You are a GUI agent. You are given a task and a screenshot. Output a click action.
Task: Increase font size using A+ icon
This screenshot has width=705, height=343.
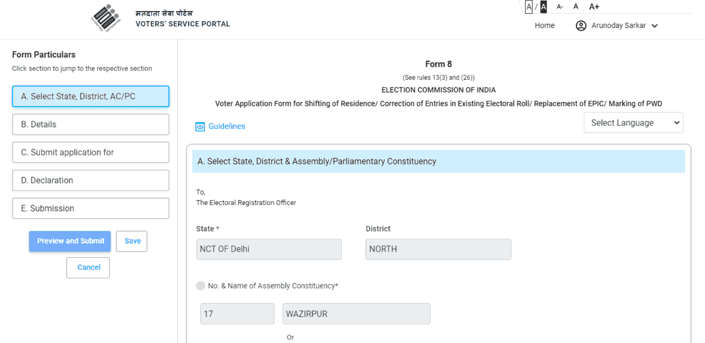(x=594, y=6)
